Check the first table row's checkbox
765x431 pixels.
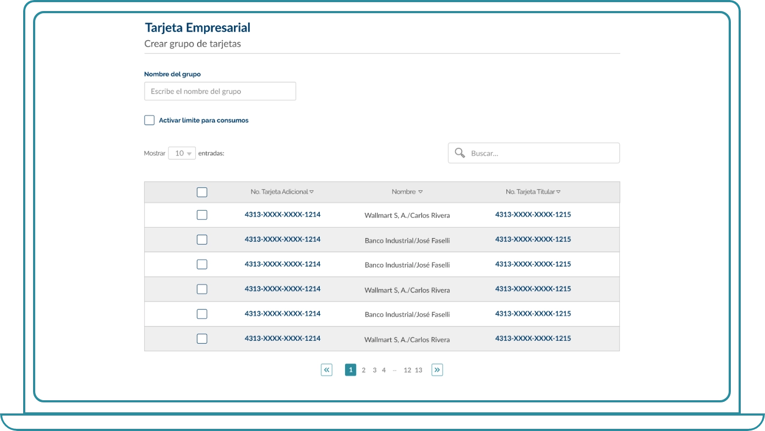point(202,215)
